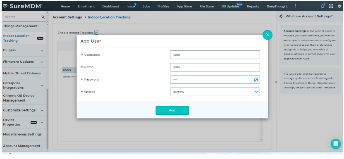344x159 pixels.
Task: Click the vertical more-options dots in navbar
Action: (x=295, y=6)
